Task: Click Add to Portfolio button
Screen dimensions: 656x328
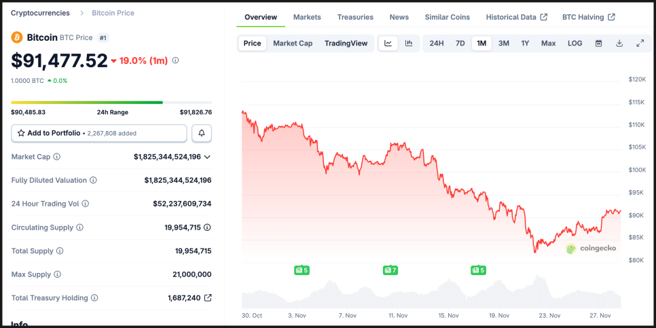Action: (x=99, y=133)
